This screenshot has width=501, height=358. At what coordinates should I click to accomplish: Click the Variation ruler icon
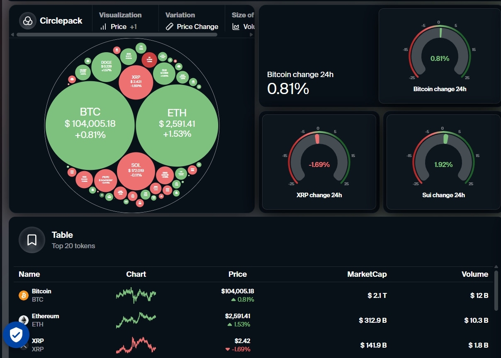tap(169, 27)
